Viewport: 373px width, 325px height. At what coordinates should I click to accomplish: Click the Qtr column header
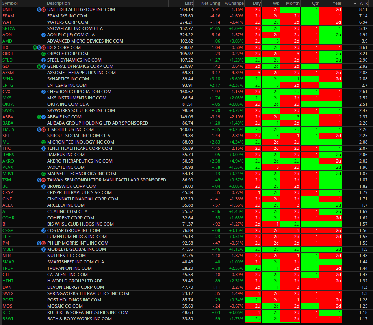[x=310, y=3]
